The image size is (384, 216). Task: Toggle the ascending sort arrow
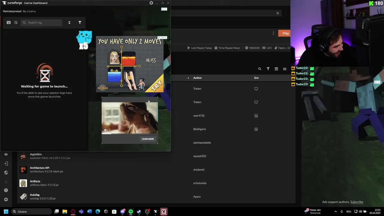[188, 78]
